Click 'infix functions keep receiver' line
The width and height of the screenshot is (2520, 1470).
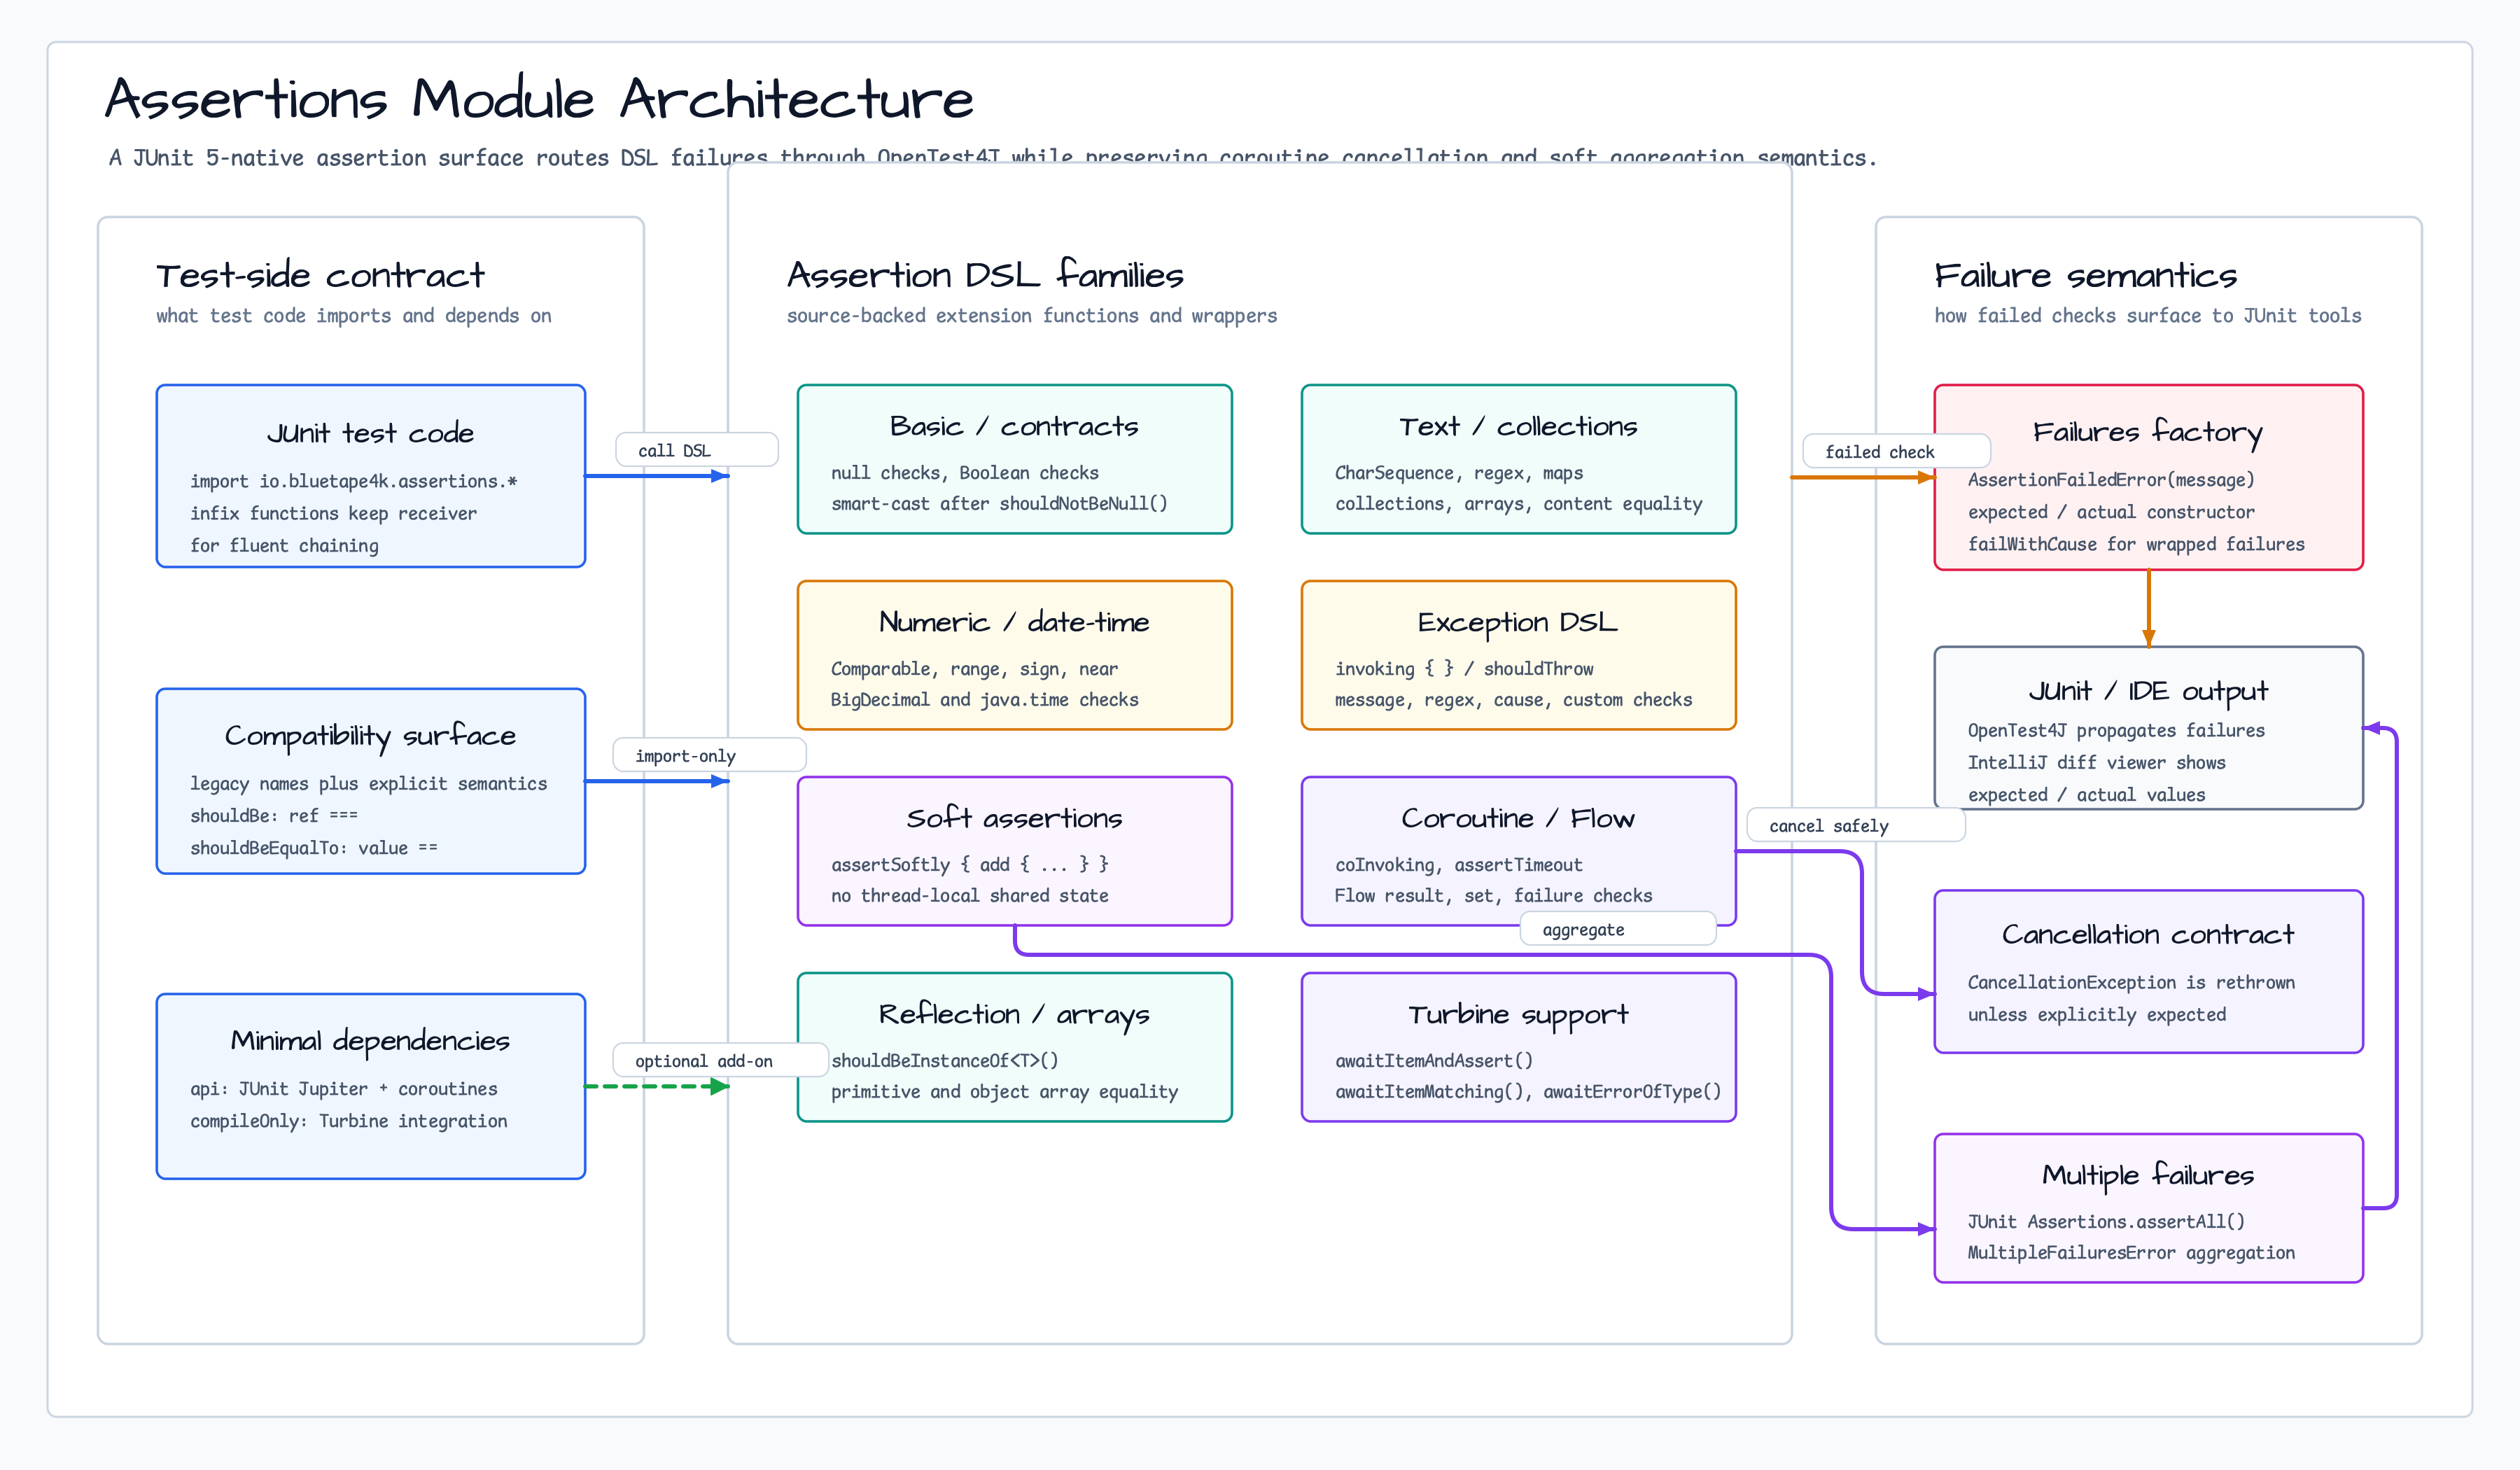[334, 513]
